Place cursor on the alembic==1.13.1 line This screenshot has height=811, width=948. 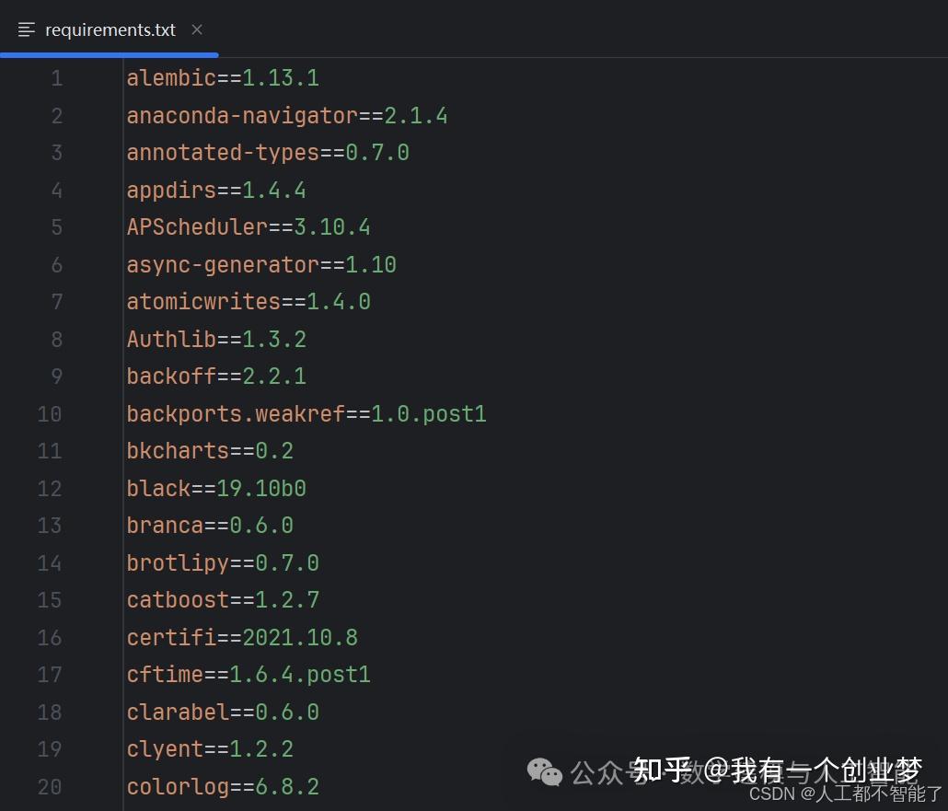point(223,78)
